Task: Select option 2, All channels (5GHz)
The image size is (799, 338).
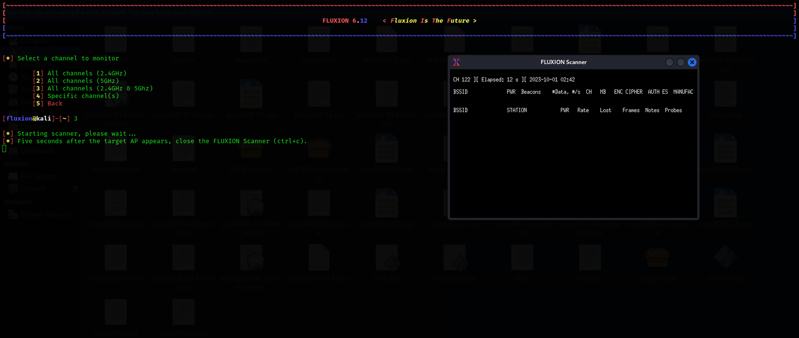Action: 76,81
